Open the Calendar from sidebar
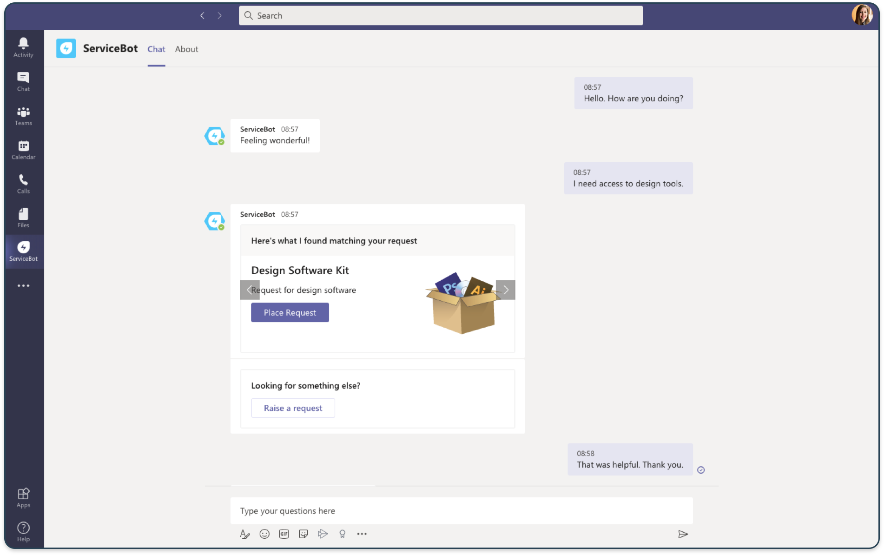The width and height of the screenshot is (884, 555). point(23,150)
